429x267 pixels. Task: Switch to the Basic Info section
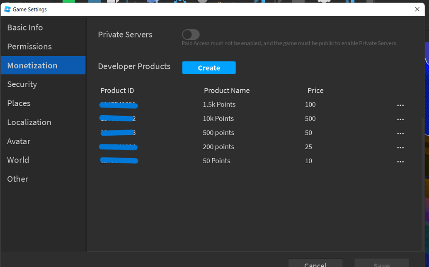(25, 27)
